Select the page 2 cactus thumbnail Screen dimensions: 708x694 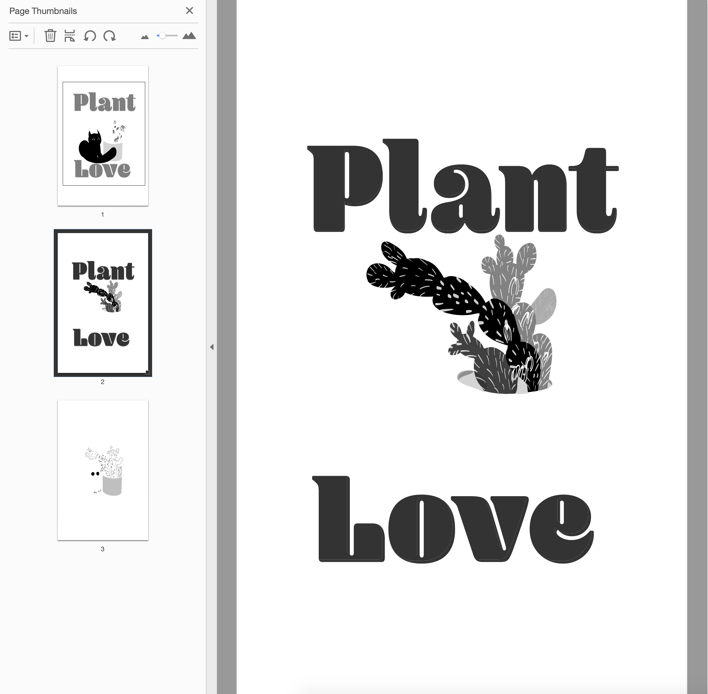(x=103, y=302)
